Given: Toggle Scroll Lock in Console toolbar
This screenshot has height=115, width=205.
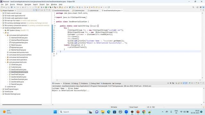Looking at the screenshot, I should pyautogui.click(x=179, y=83).
